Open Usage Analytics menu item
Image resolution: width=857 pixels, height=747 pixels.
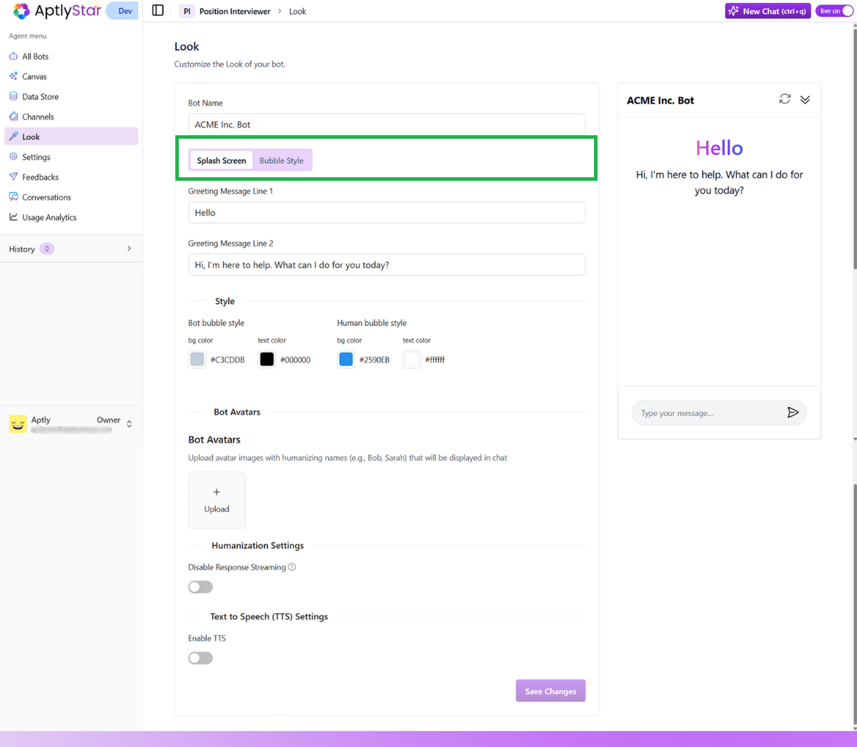(x=71, y=217)
